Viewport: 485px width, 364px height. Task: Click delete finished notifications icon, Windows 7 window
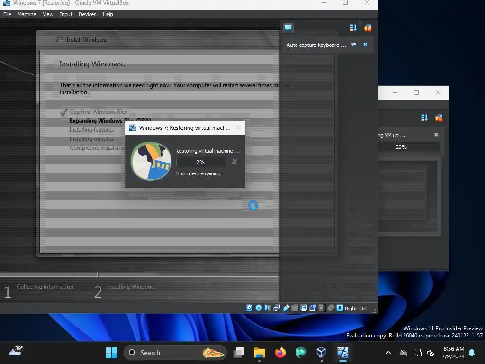(368, 28)
